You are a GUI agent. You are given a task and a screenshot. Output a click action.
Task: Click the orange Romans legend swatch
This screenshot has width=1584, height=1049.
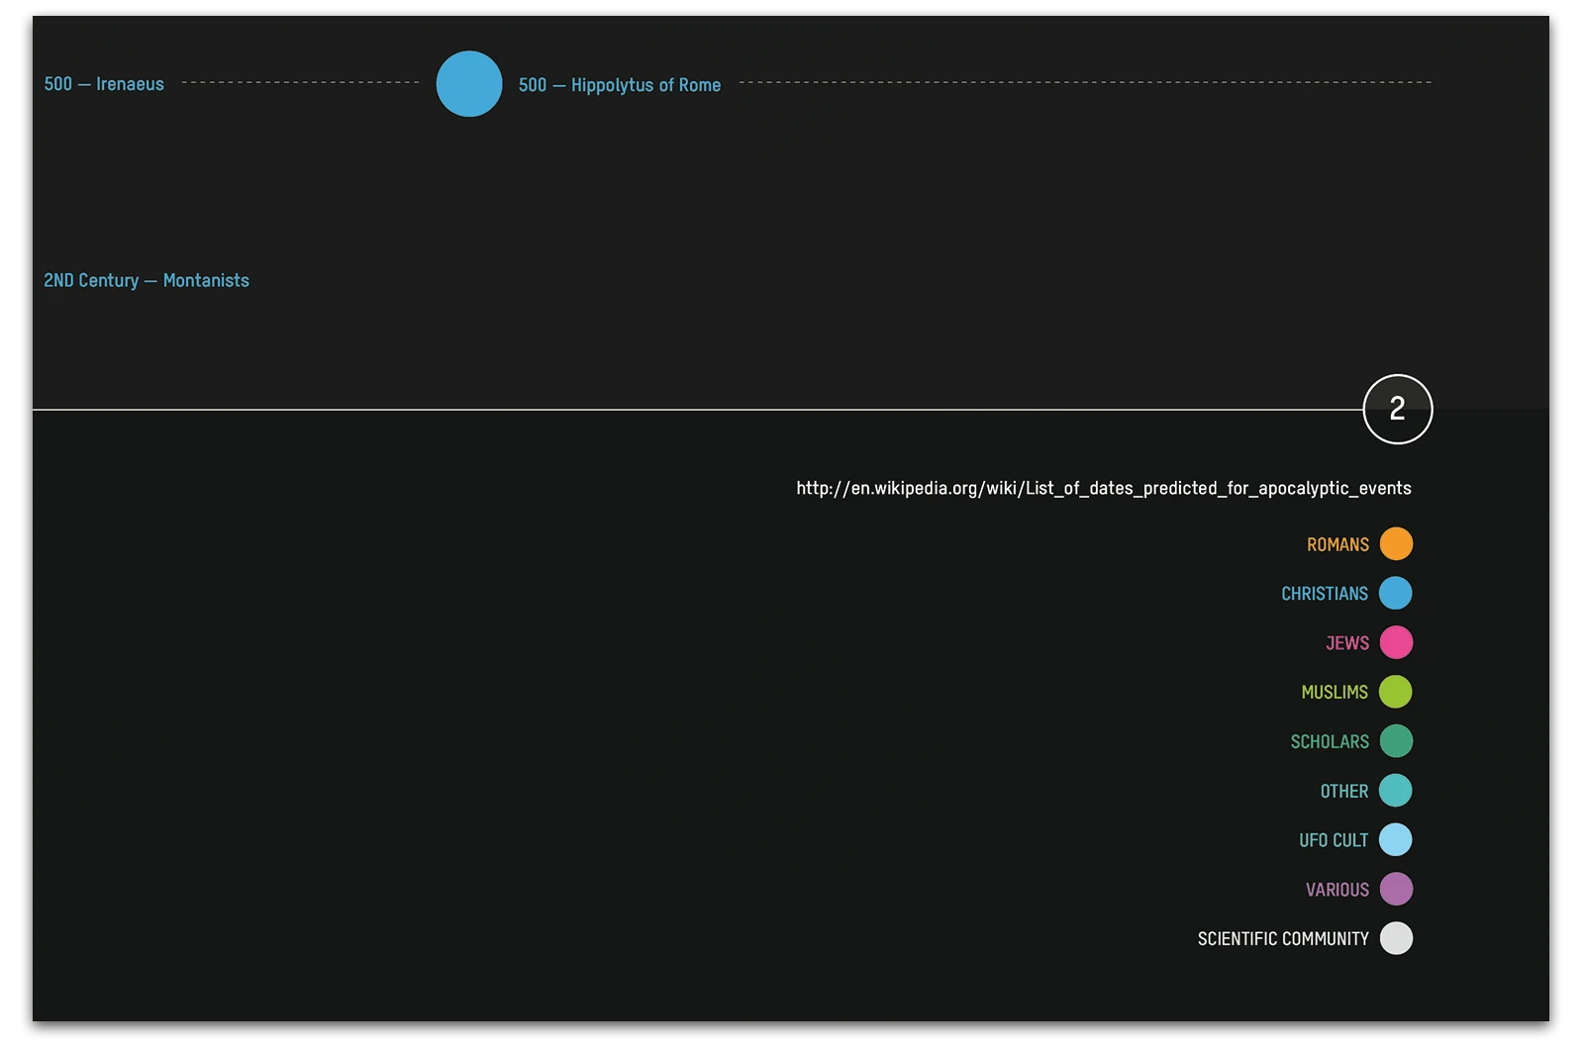pos(1396,544)
